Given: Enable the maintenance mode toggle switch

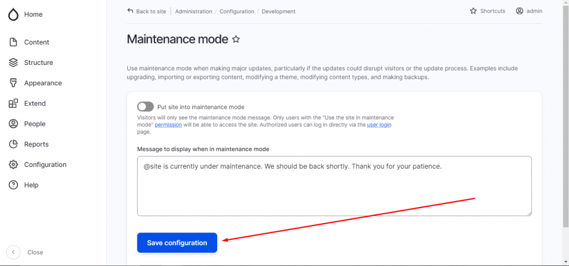Looking at the screenshot, I should [x=145, y=107].
